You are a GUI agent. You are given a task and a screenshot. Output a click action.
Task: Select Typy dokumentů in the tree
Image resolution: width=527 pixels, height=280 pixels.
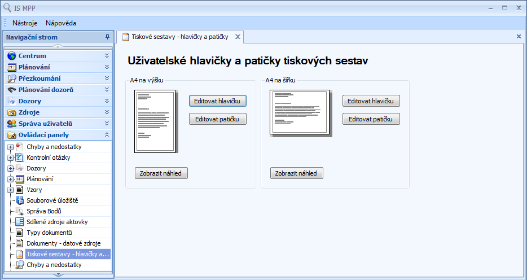point(50,233)
